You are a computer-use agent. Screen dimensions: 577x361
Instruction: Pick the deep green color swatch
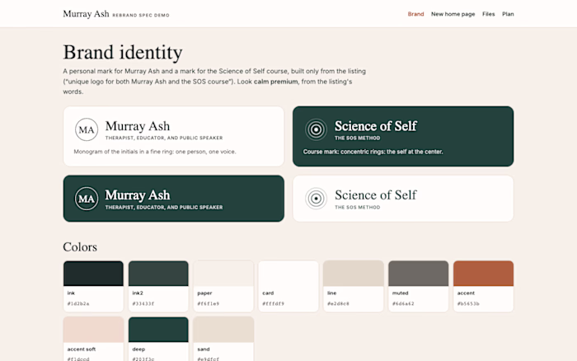click(158, 330)
